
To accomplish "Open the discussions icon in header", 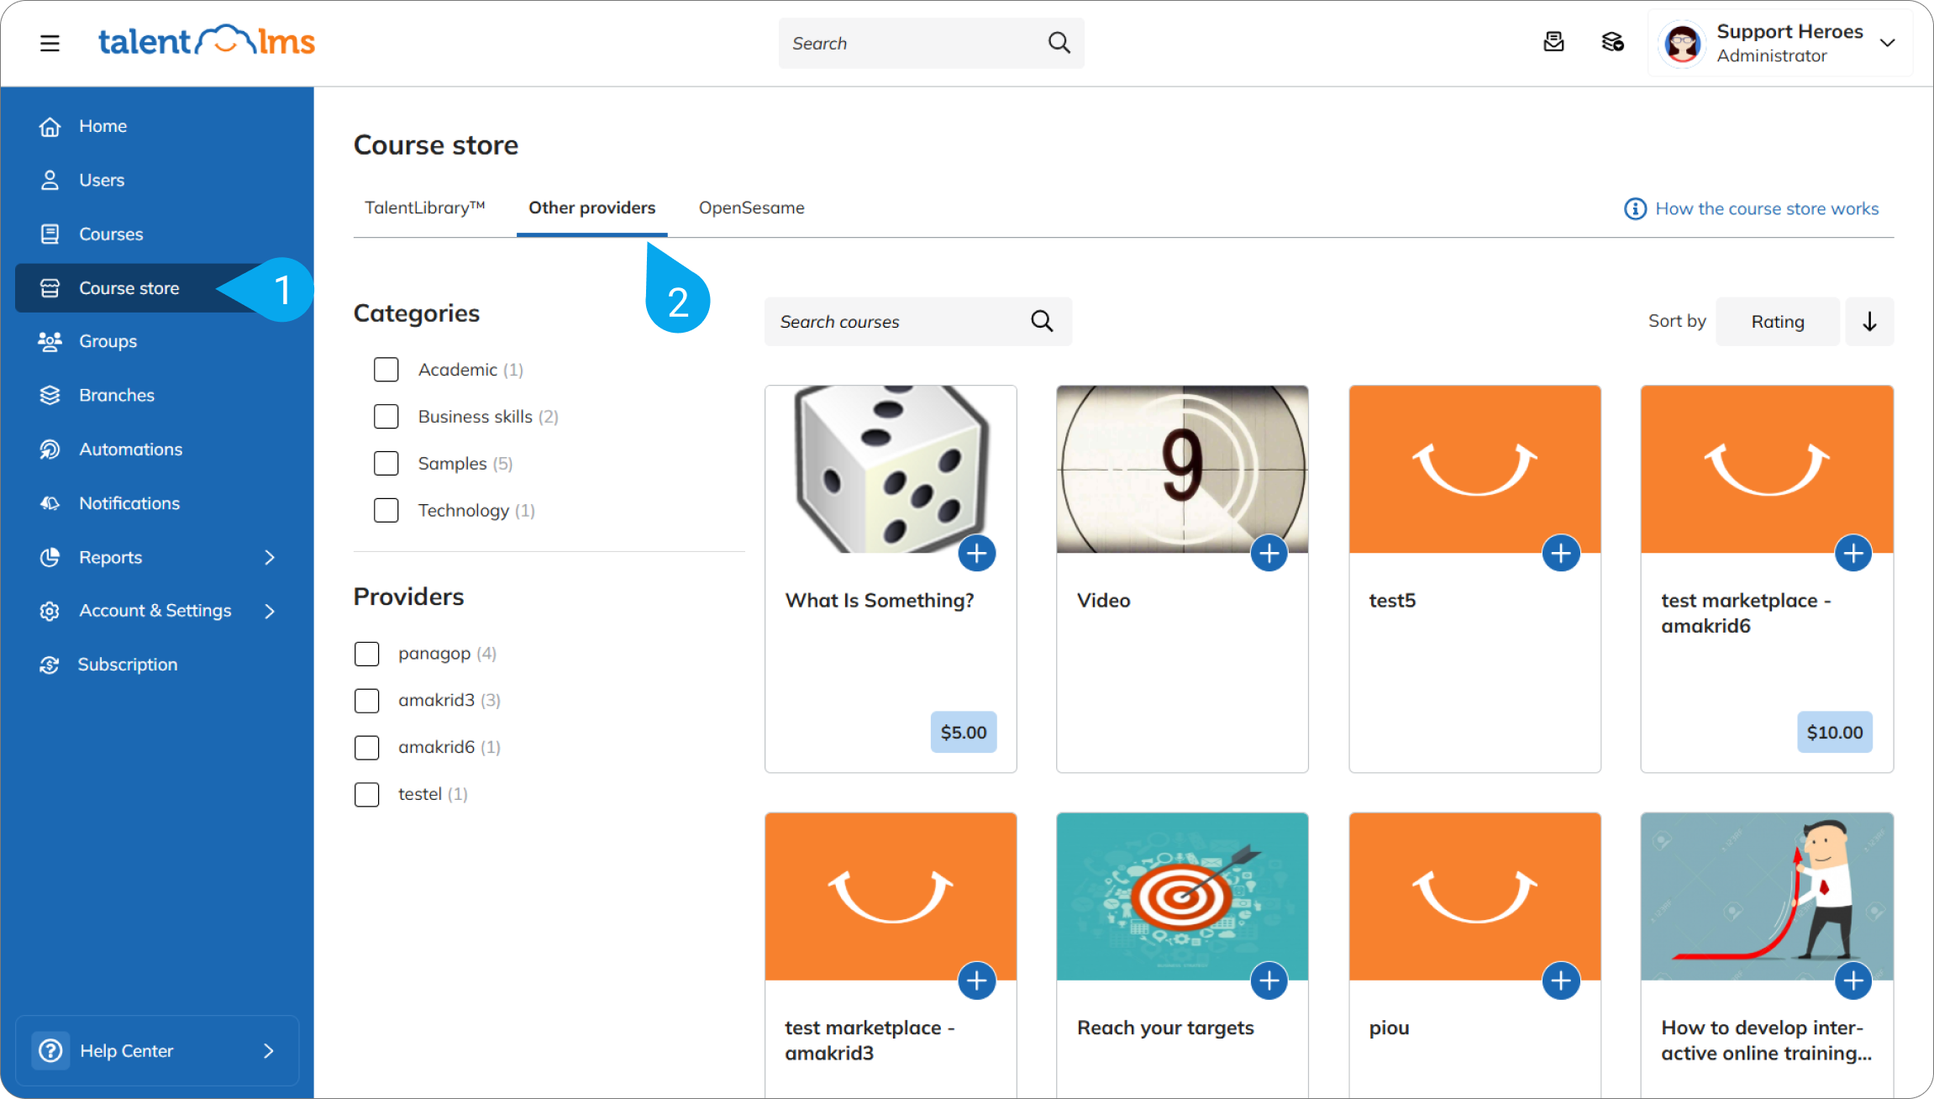I will coord(1612,42).
